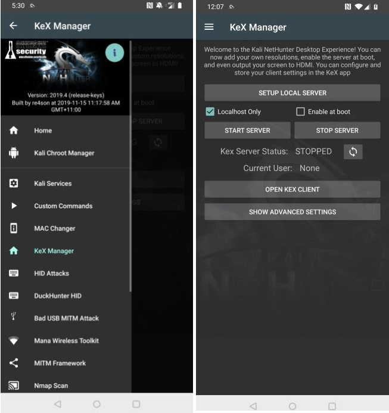Click the HID Attacks keyboard icon
389x413 pixels.
click(14, 273)
